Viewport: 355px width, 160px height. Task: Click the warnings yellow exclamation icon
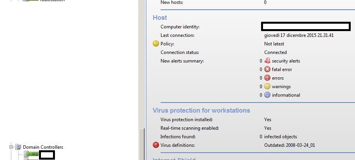tap(267, 87)
